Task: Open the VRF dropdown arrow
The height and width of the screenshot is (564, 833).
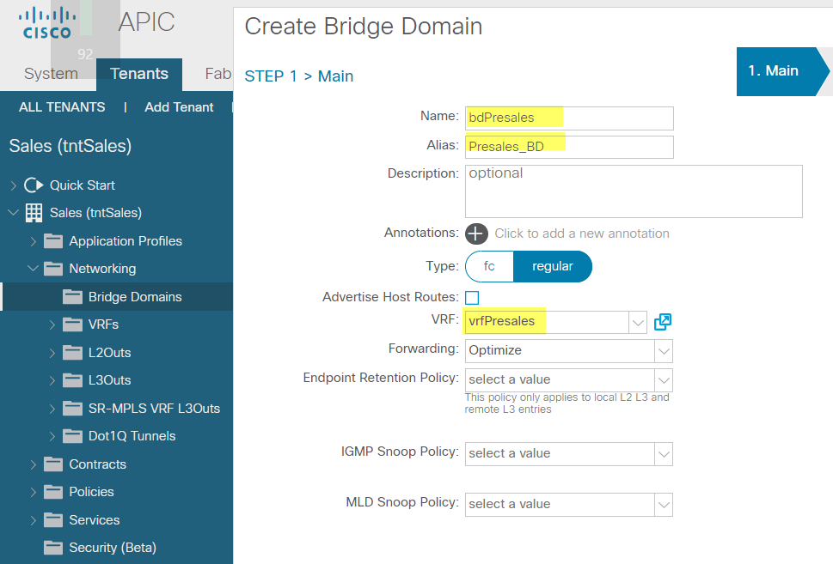Action: click(638, 323)
